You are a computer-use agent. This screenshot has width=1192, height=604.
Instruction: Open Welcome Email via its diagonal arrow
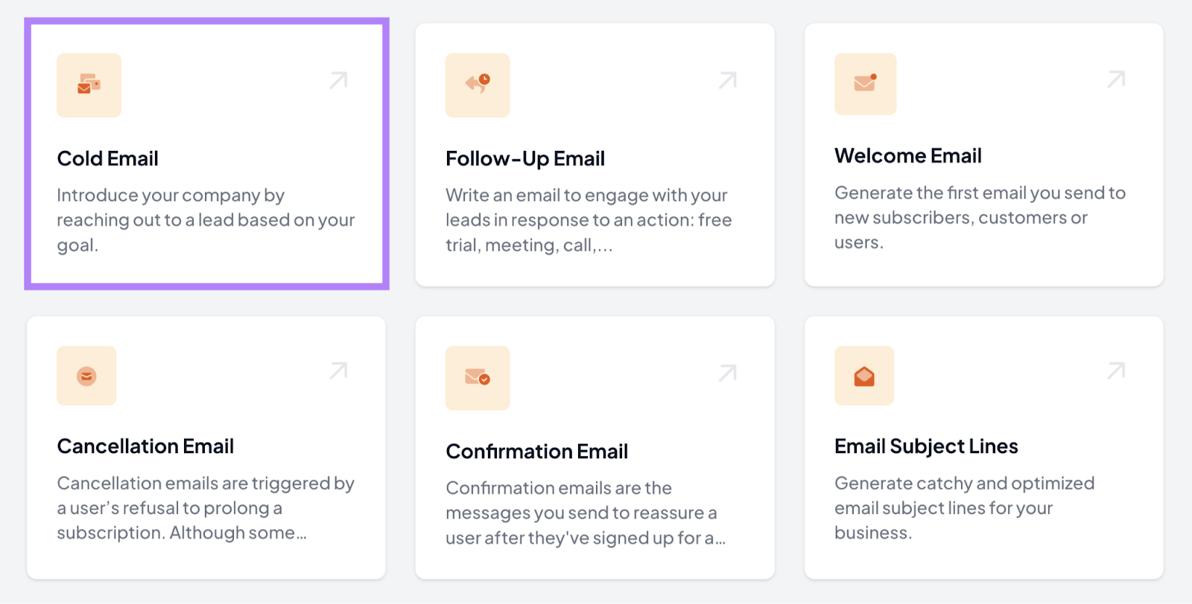(1115, 77)
